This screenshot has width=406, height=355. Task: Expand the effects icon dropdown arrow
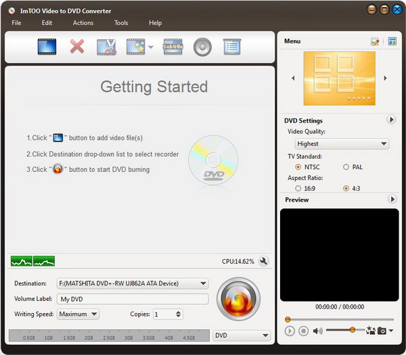(x=151, y=47)
